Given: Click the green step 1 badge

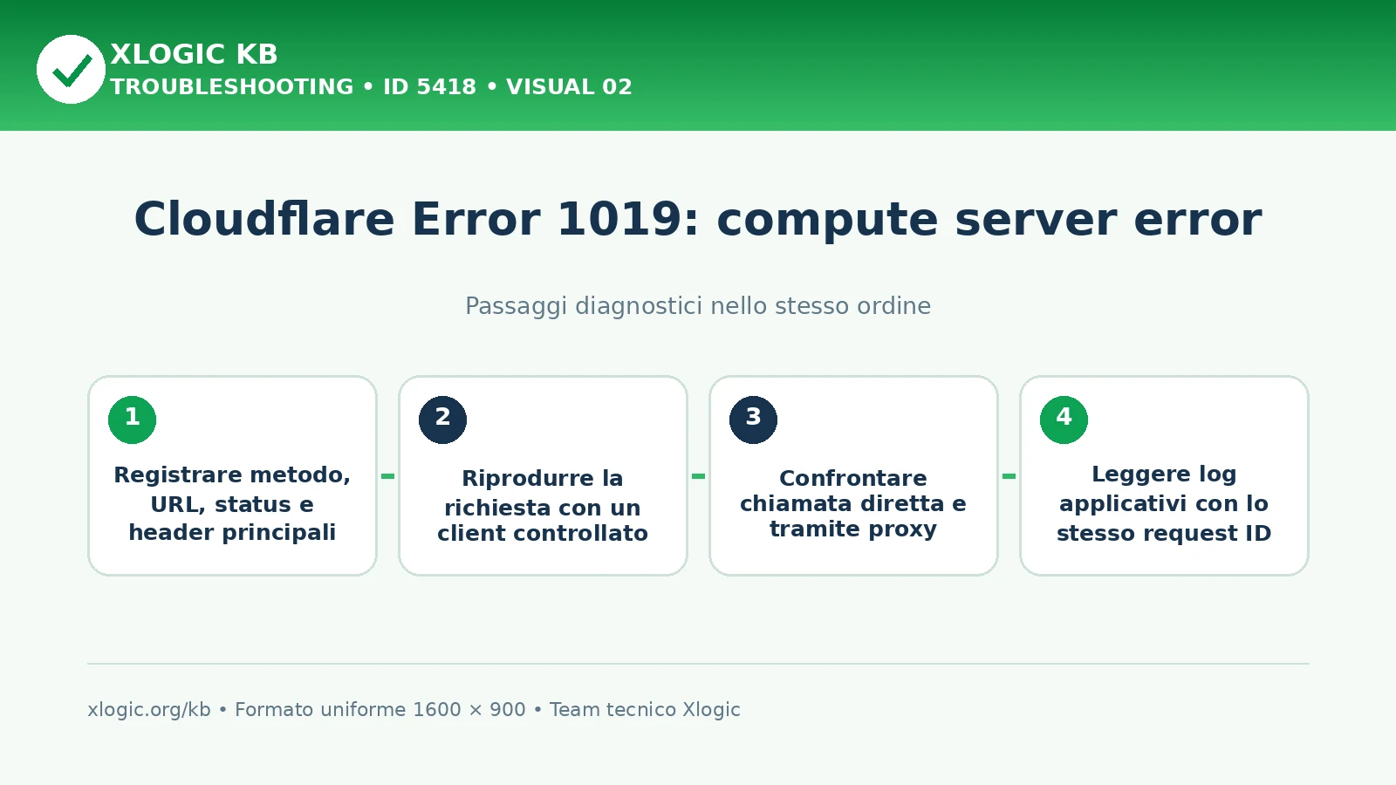Looking at the screenshot, I should [x=132, y=420].
